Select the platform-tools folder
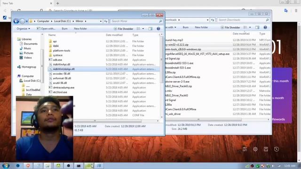This screenshot has height=169, width=301. 62,51
